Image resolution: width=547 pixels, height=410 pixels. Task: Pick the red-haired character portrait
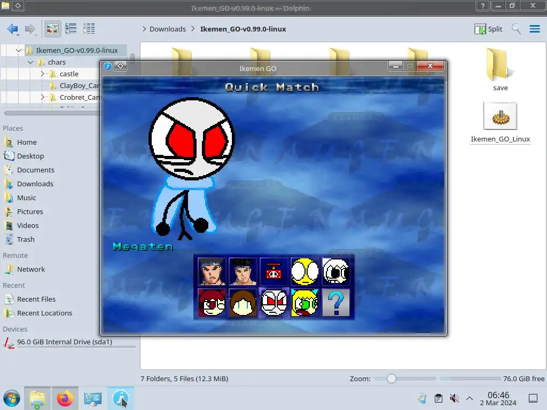click(212, 302)
